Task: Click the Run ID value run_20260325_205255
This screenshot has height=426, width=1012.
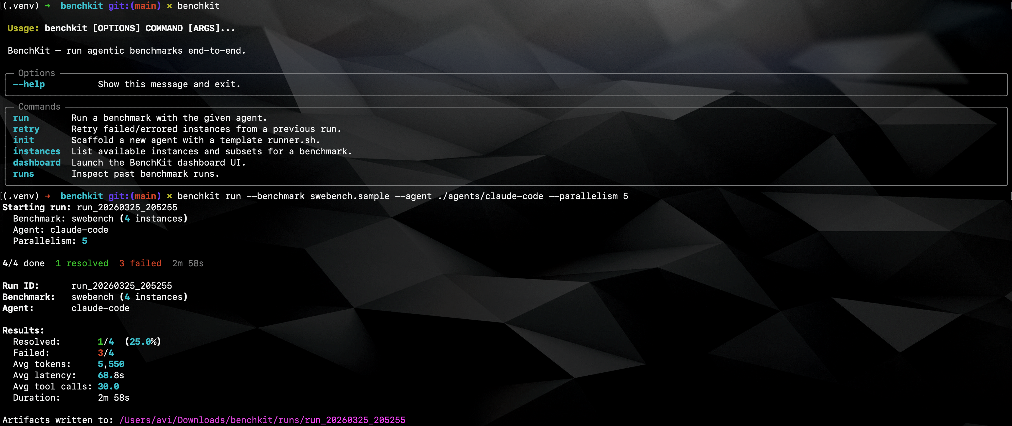Action: click(x=121, y=285)
